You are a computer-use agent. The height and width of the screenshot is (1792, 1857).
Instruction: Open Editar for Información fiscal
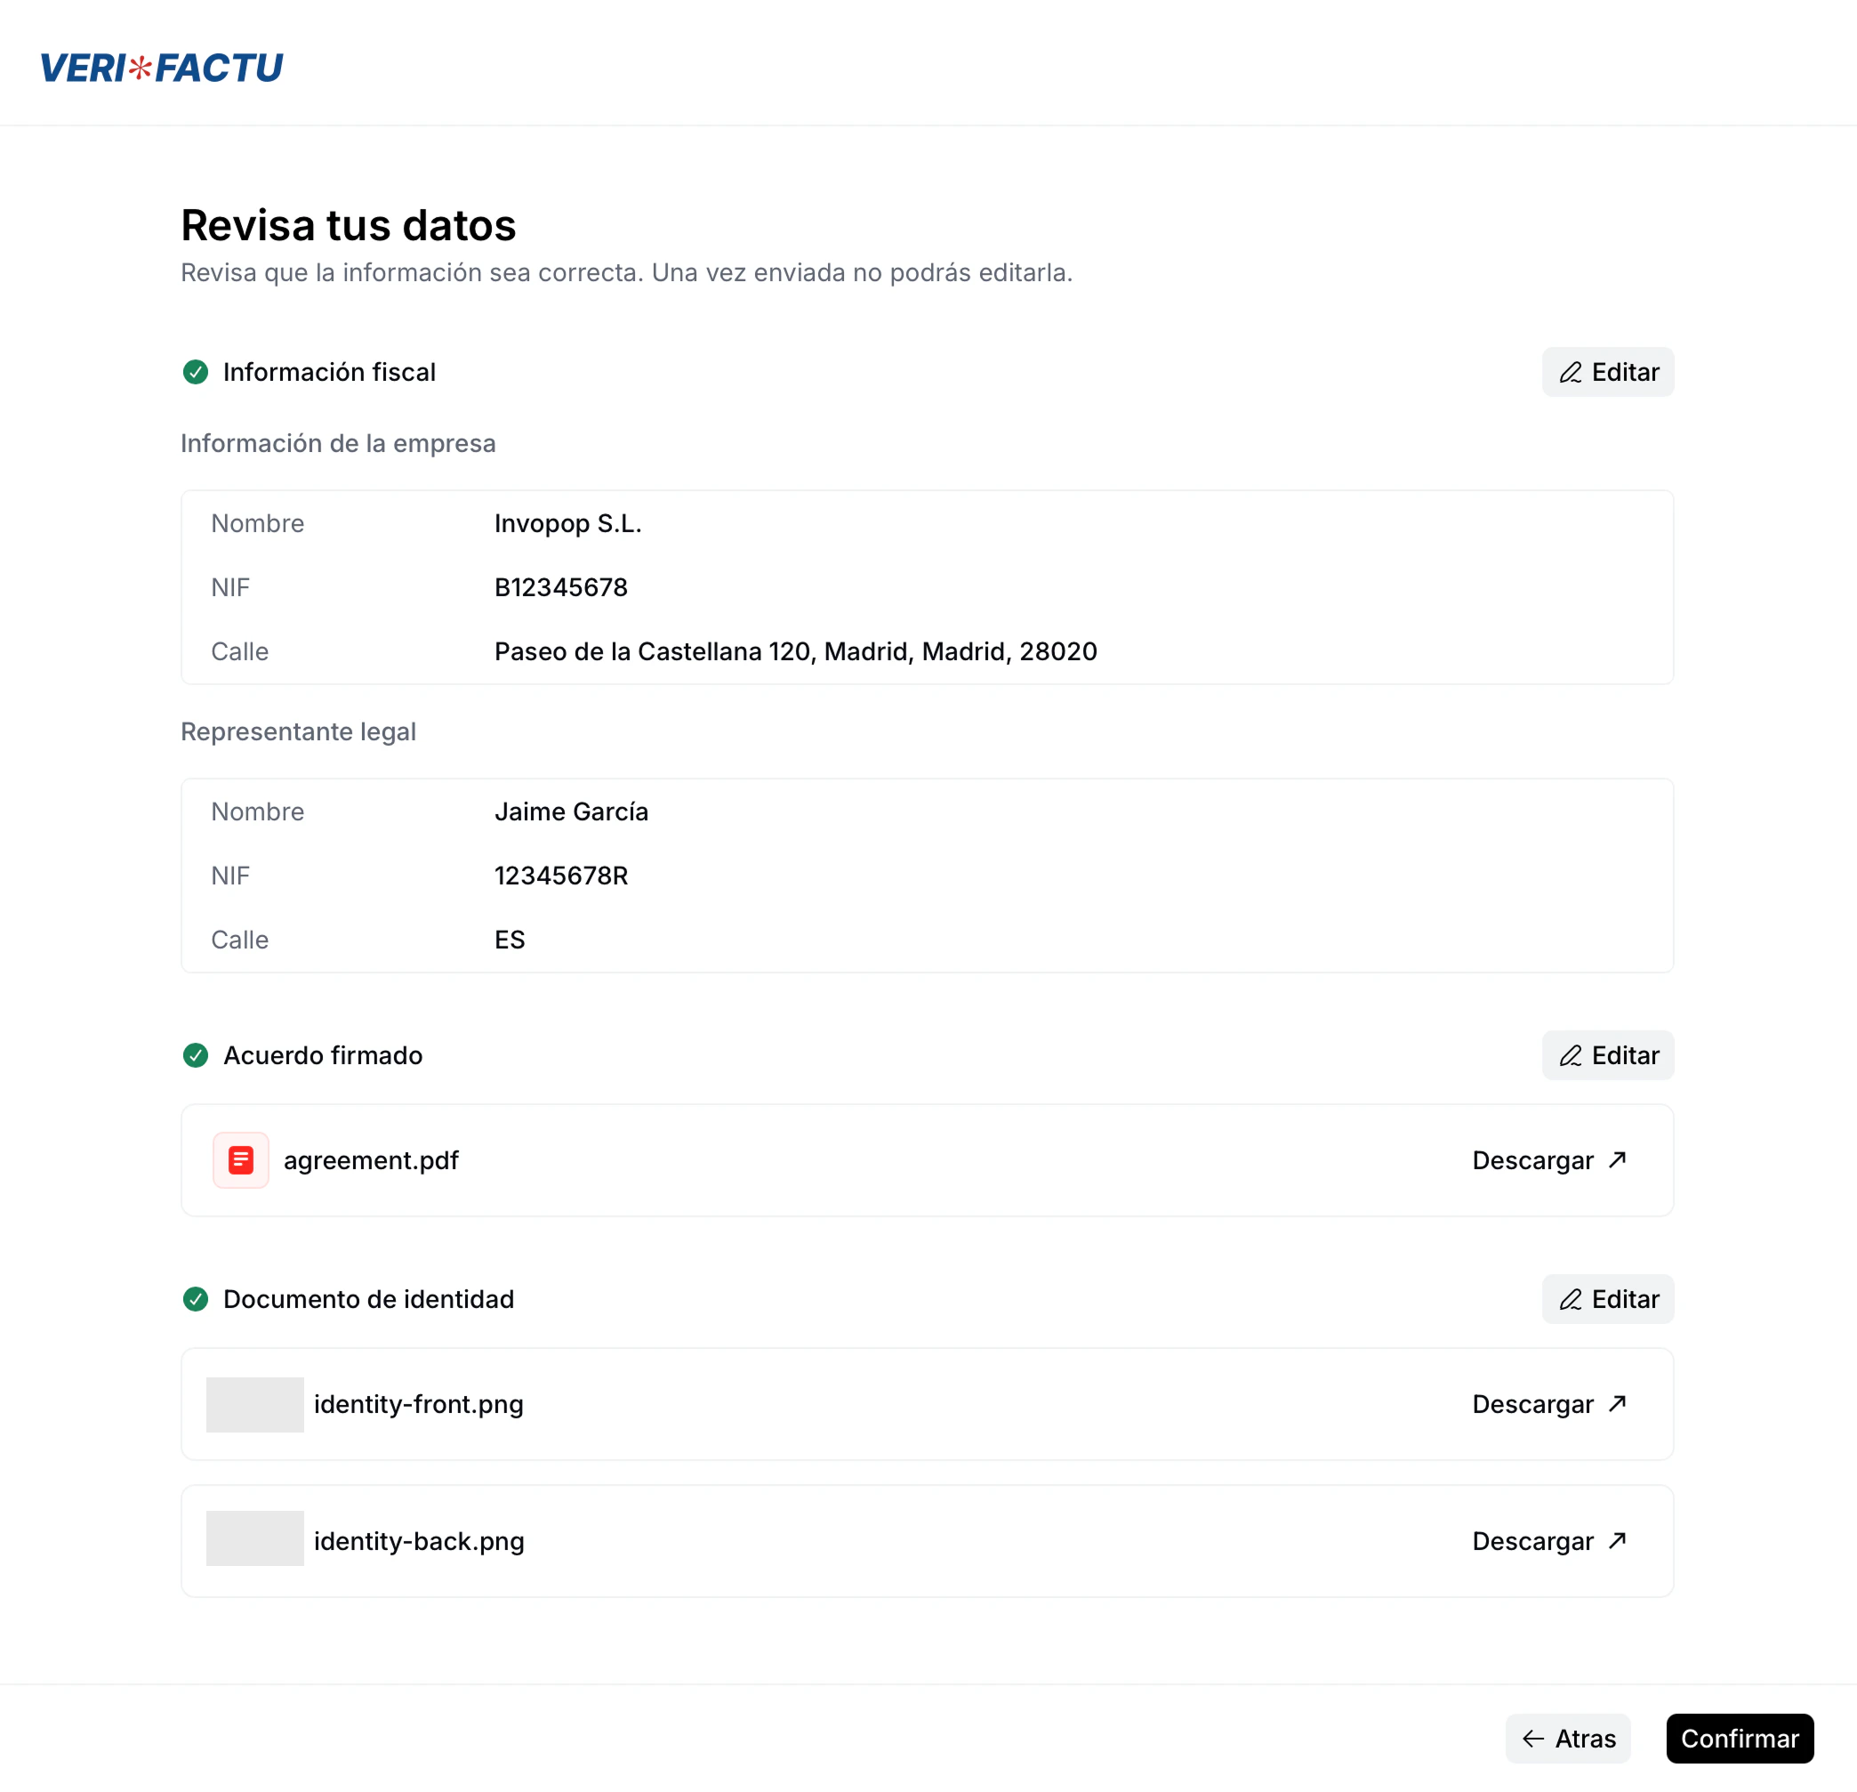click(x=1607, y=373)
